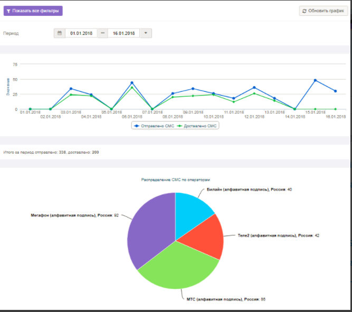Open the calendar icon next to Период

60,33
